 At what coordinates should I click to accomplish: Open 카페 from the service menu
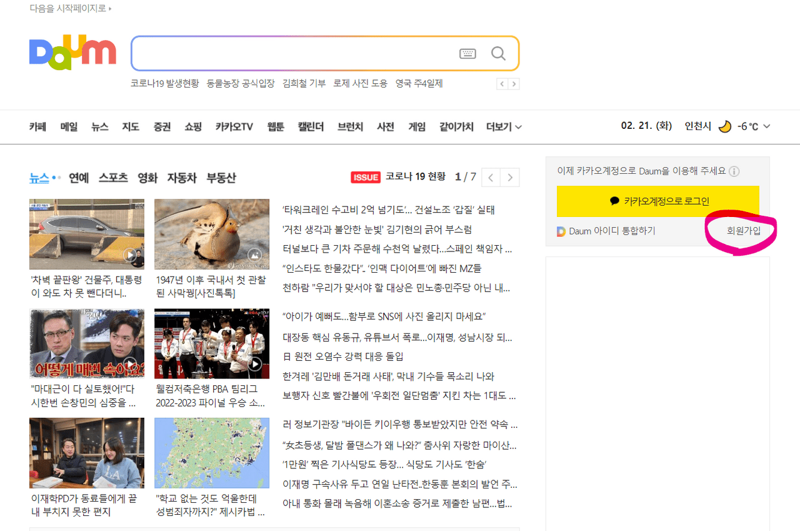38,126
